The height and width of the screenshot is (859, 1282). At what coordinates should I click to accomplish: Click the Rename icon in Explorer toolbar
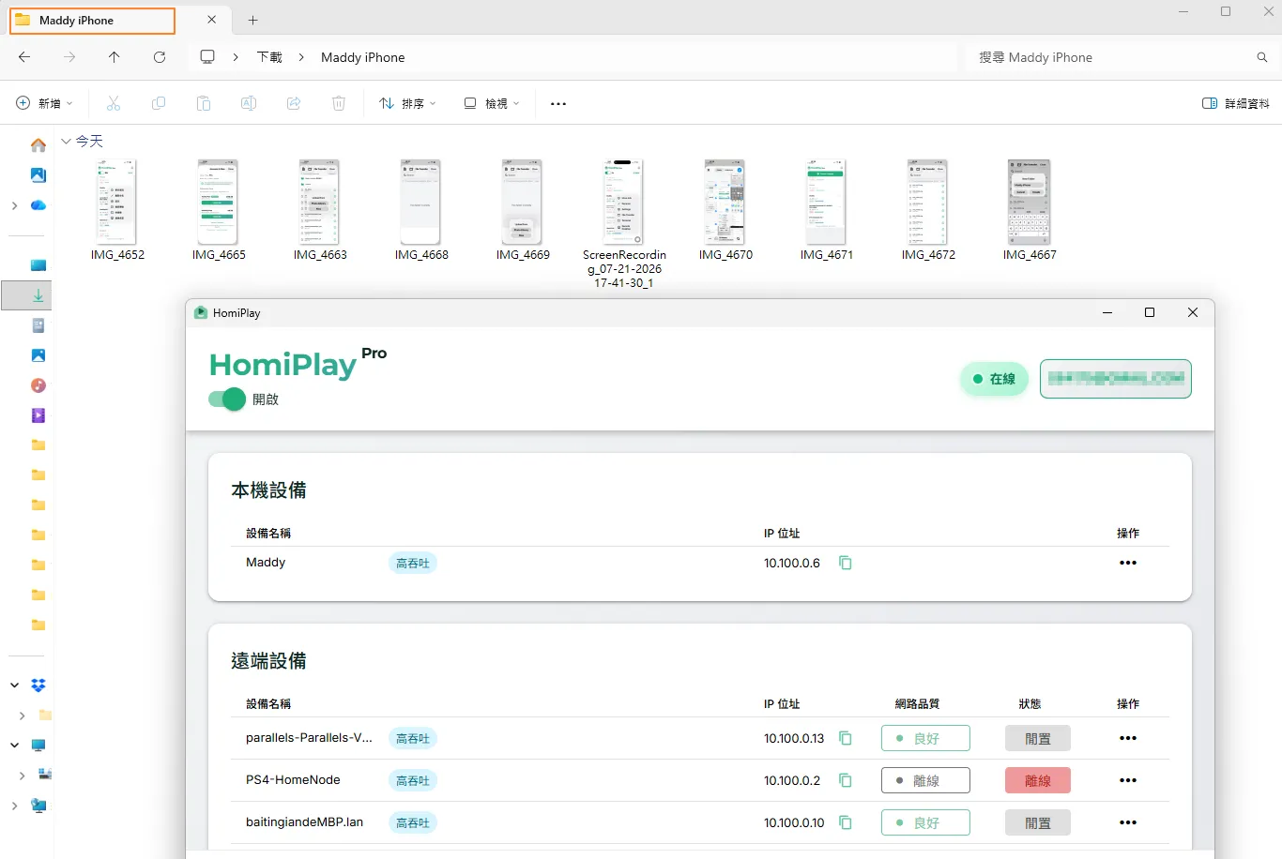(249, 103)
